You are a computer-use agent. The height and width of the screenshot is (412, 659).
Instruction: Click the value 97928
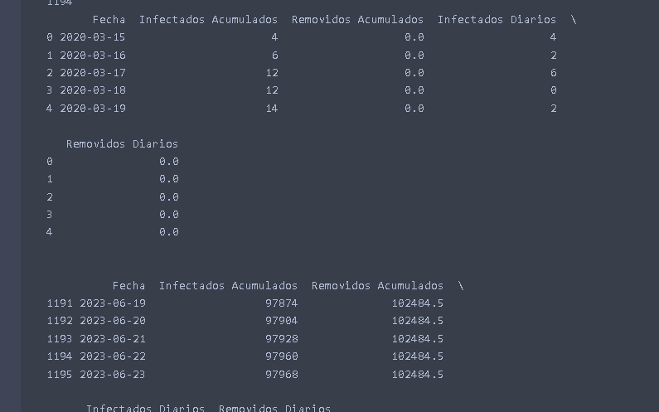(282, 339)
